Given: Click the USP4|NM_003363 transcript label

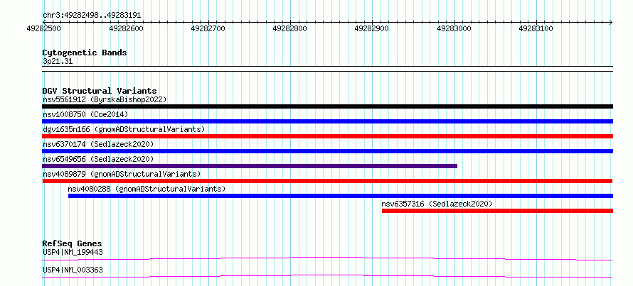Looking at the screenshot, I should click(x=73, y=270).
